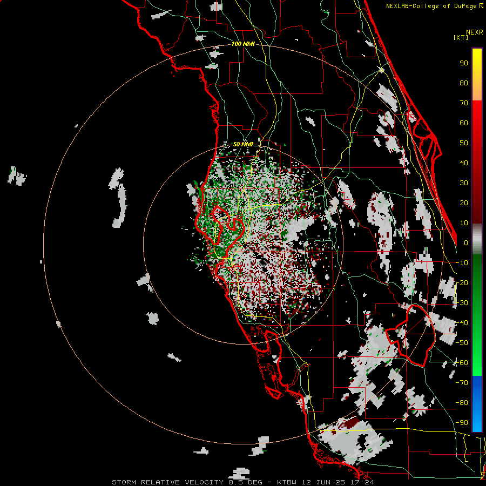Click the -60 value on velocity scale
The width and height of the screenshot is (486, 486).
462,363
